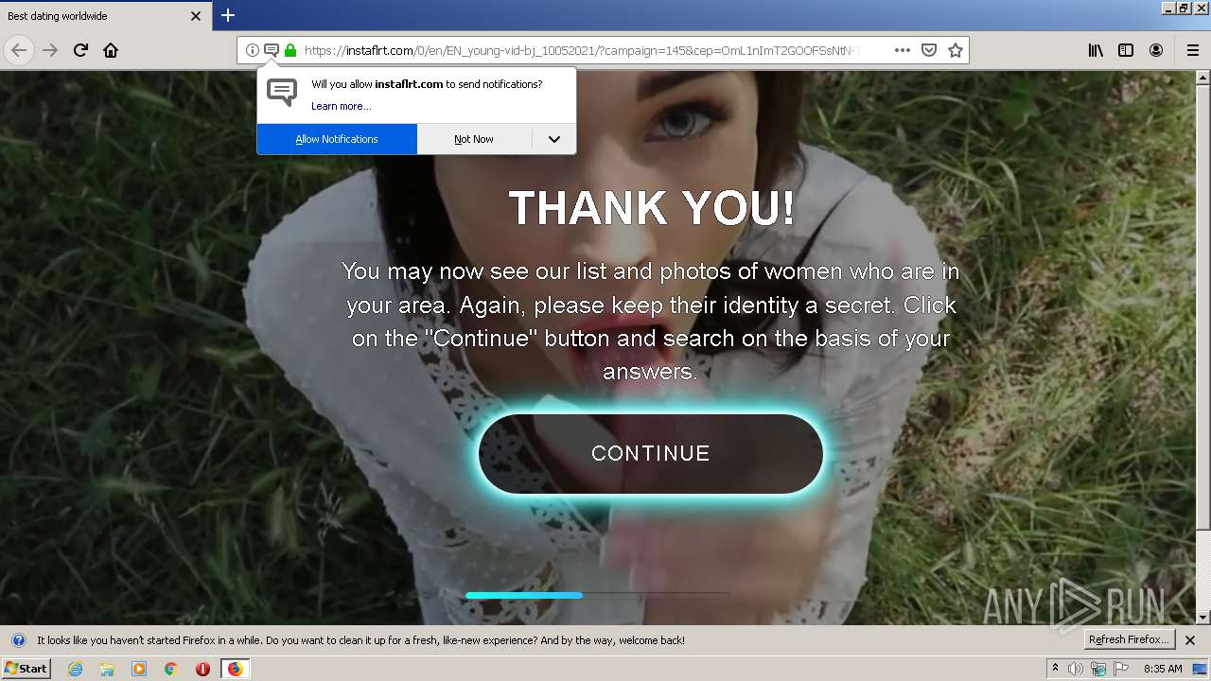The width and height of the screenshot is (1211, 681).
Task: Open the network tray icon
Action: tap(1097, 669)
